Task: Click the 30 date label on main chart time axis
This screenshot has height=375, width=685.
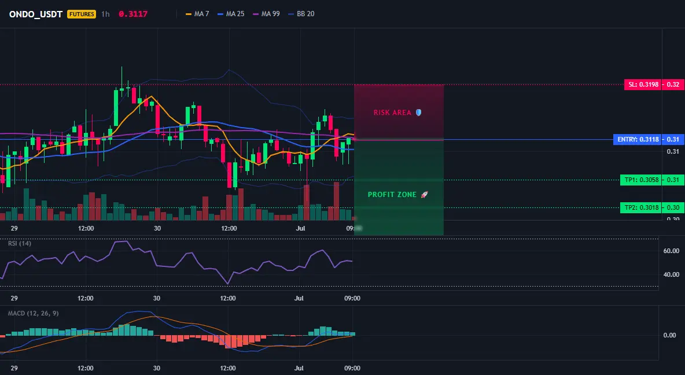Action: point(157,228)
